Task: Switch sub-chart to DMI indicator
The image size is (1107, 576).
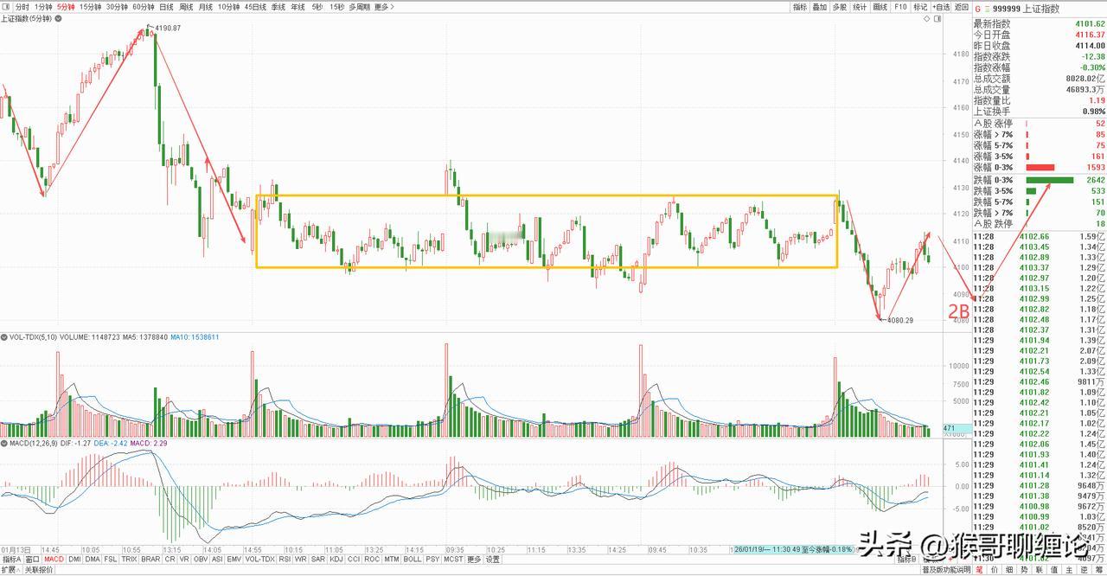Action: (74, 560)
